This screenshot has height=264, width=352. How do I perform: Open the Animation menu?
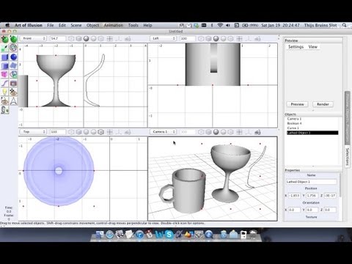(114, 25)
